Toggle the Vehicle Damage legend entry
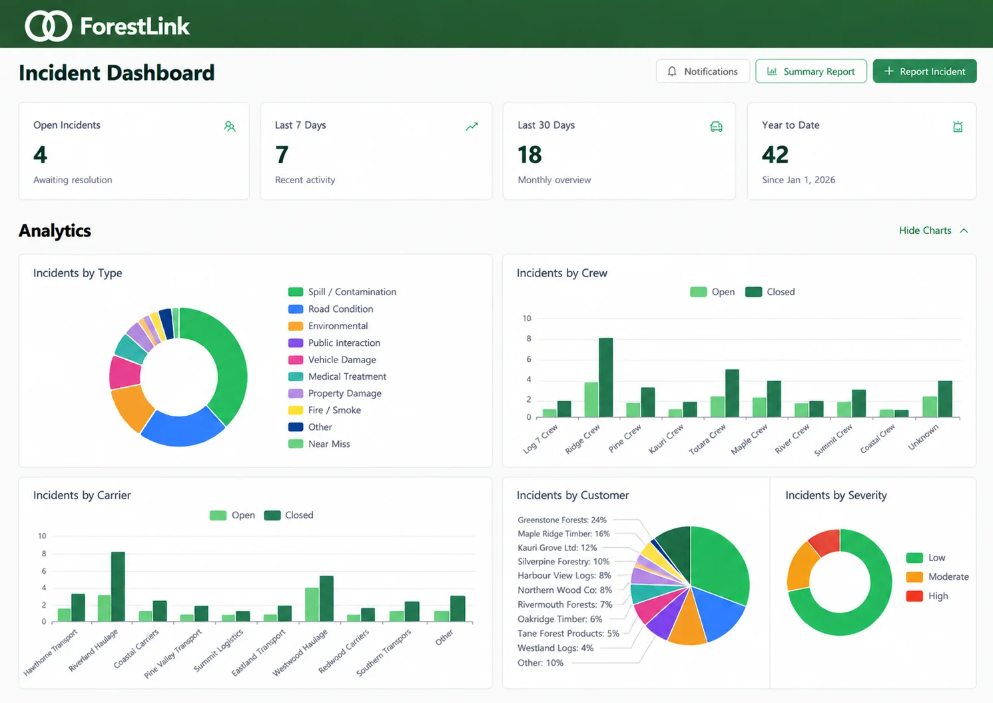Screen dimensions: 993x703 (x=332, y=360)
